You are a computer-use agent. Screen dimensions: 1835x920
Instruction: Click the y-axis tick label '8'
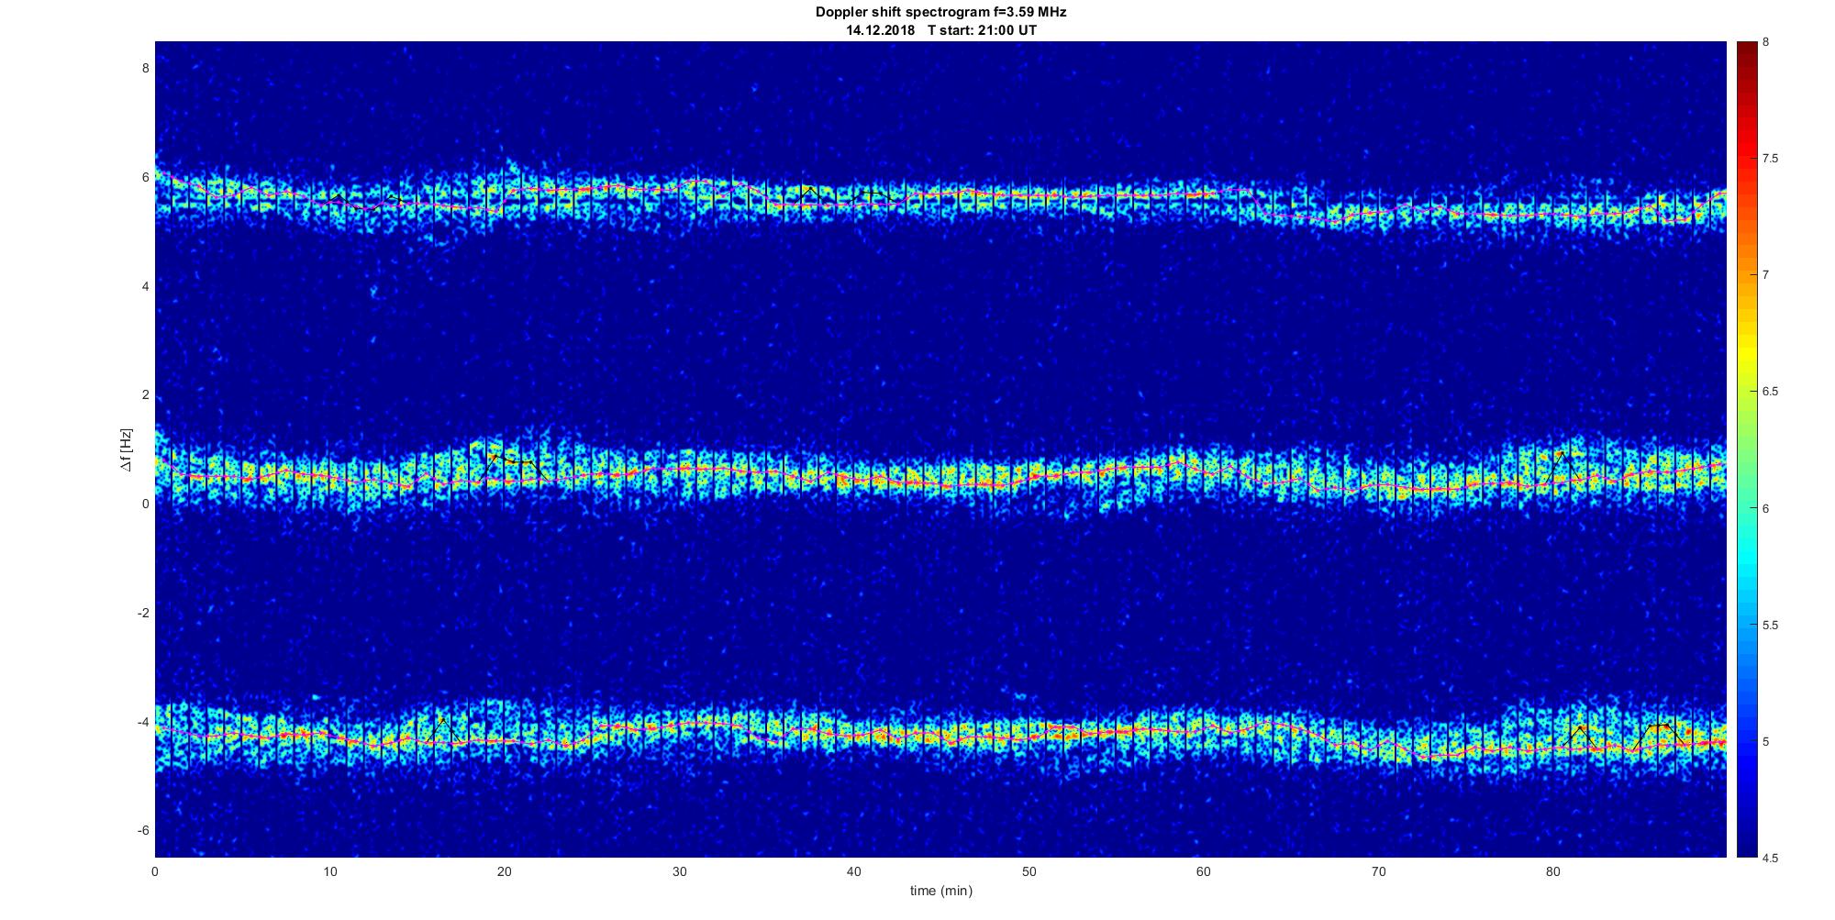pos(145,68)
